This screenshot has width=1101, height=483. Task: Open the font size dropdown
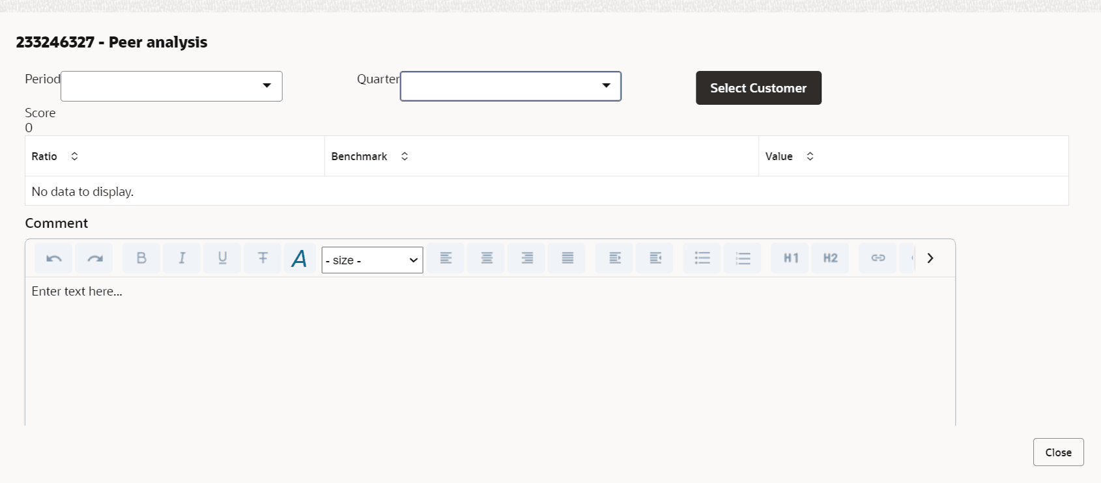tap(372, 260)
